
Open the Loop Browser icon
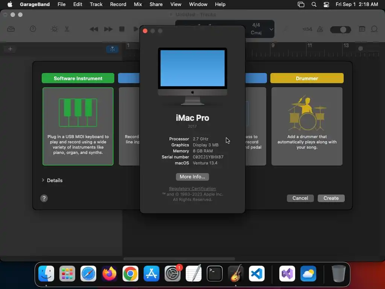point(374,29)
